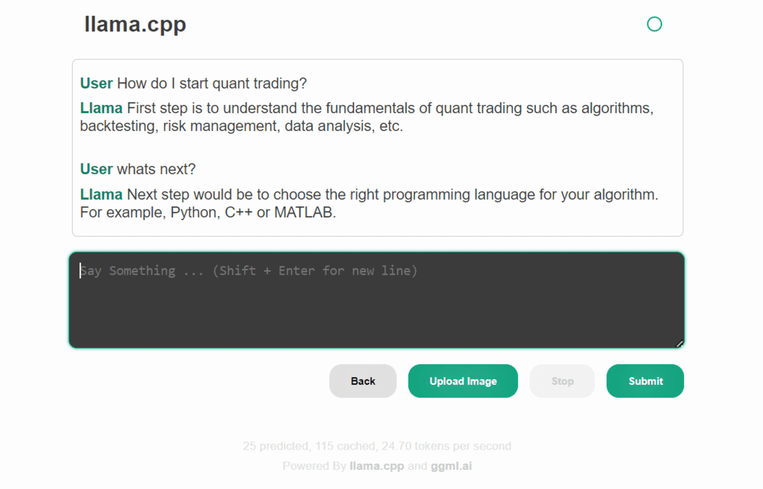
Task: Click the reply mentioning Python, C++ or MATLAB
Action: coord(381,203)
